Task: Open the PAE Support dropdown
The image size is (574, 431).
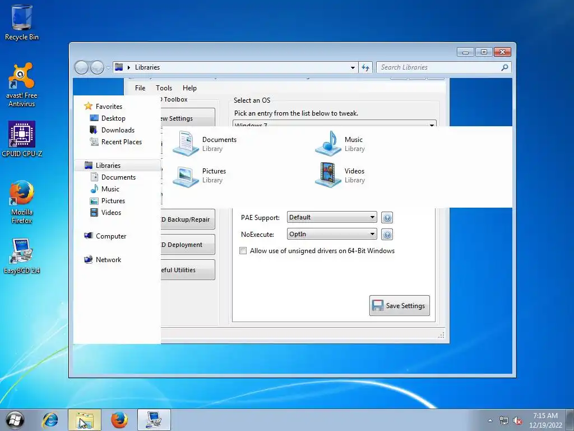Action: pos(332,217)
